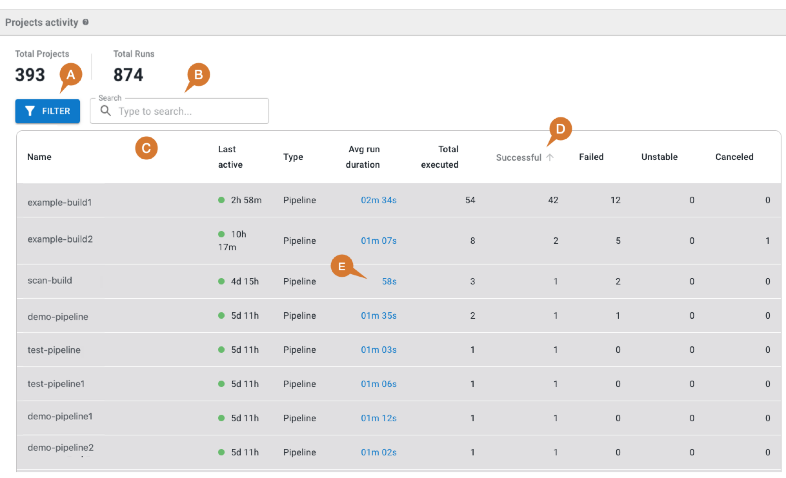This screenshot has width=786, height=478.
Task: Sort table by Name column
Action: tap(39, 157)
